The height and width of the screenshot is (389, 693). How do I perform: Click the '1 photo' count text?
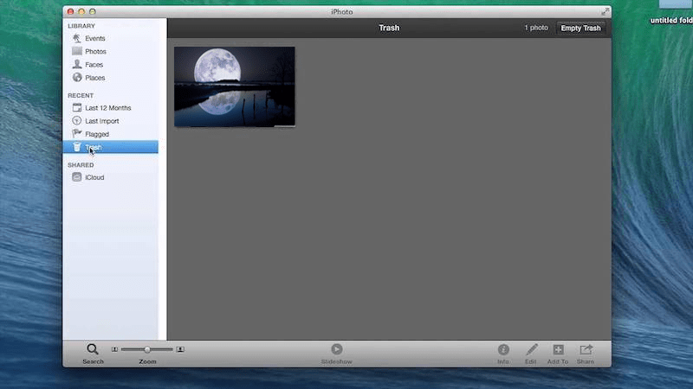(x=536, y=28)
